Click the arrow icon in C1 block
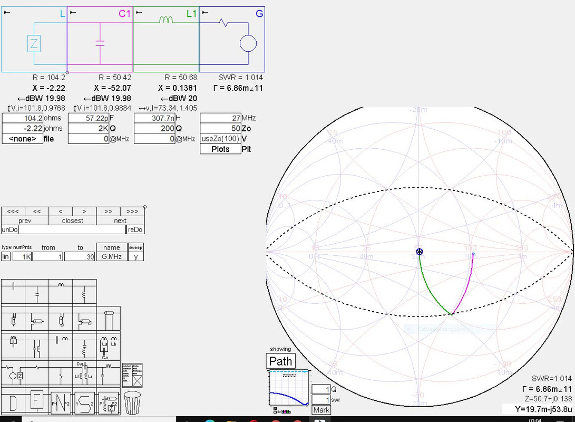The width and height of the screenshot is (575, 422). [x=73, y=13]
